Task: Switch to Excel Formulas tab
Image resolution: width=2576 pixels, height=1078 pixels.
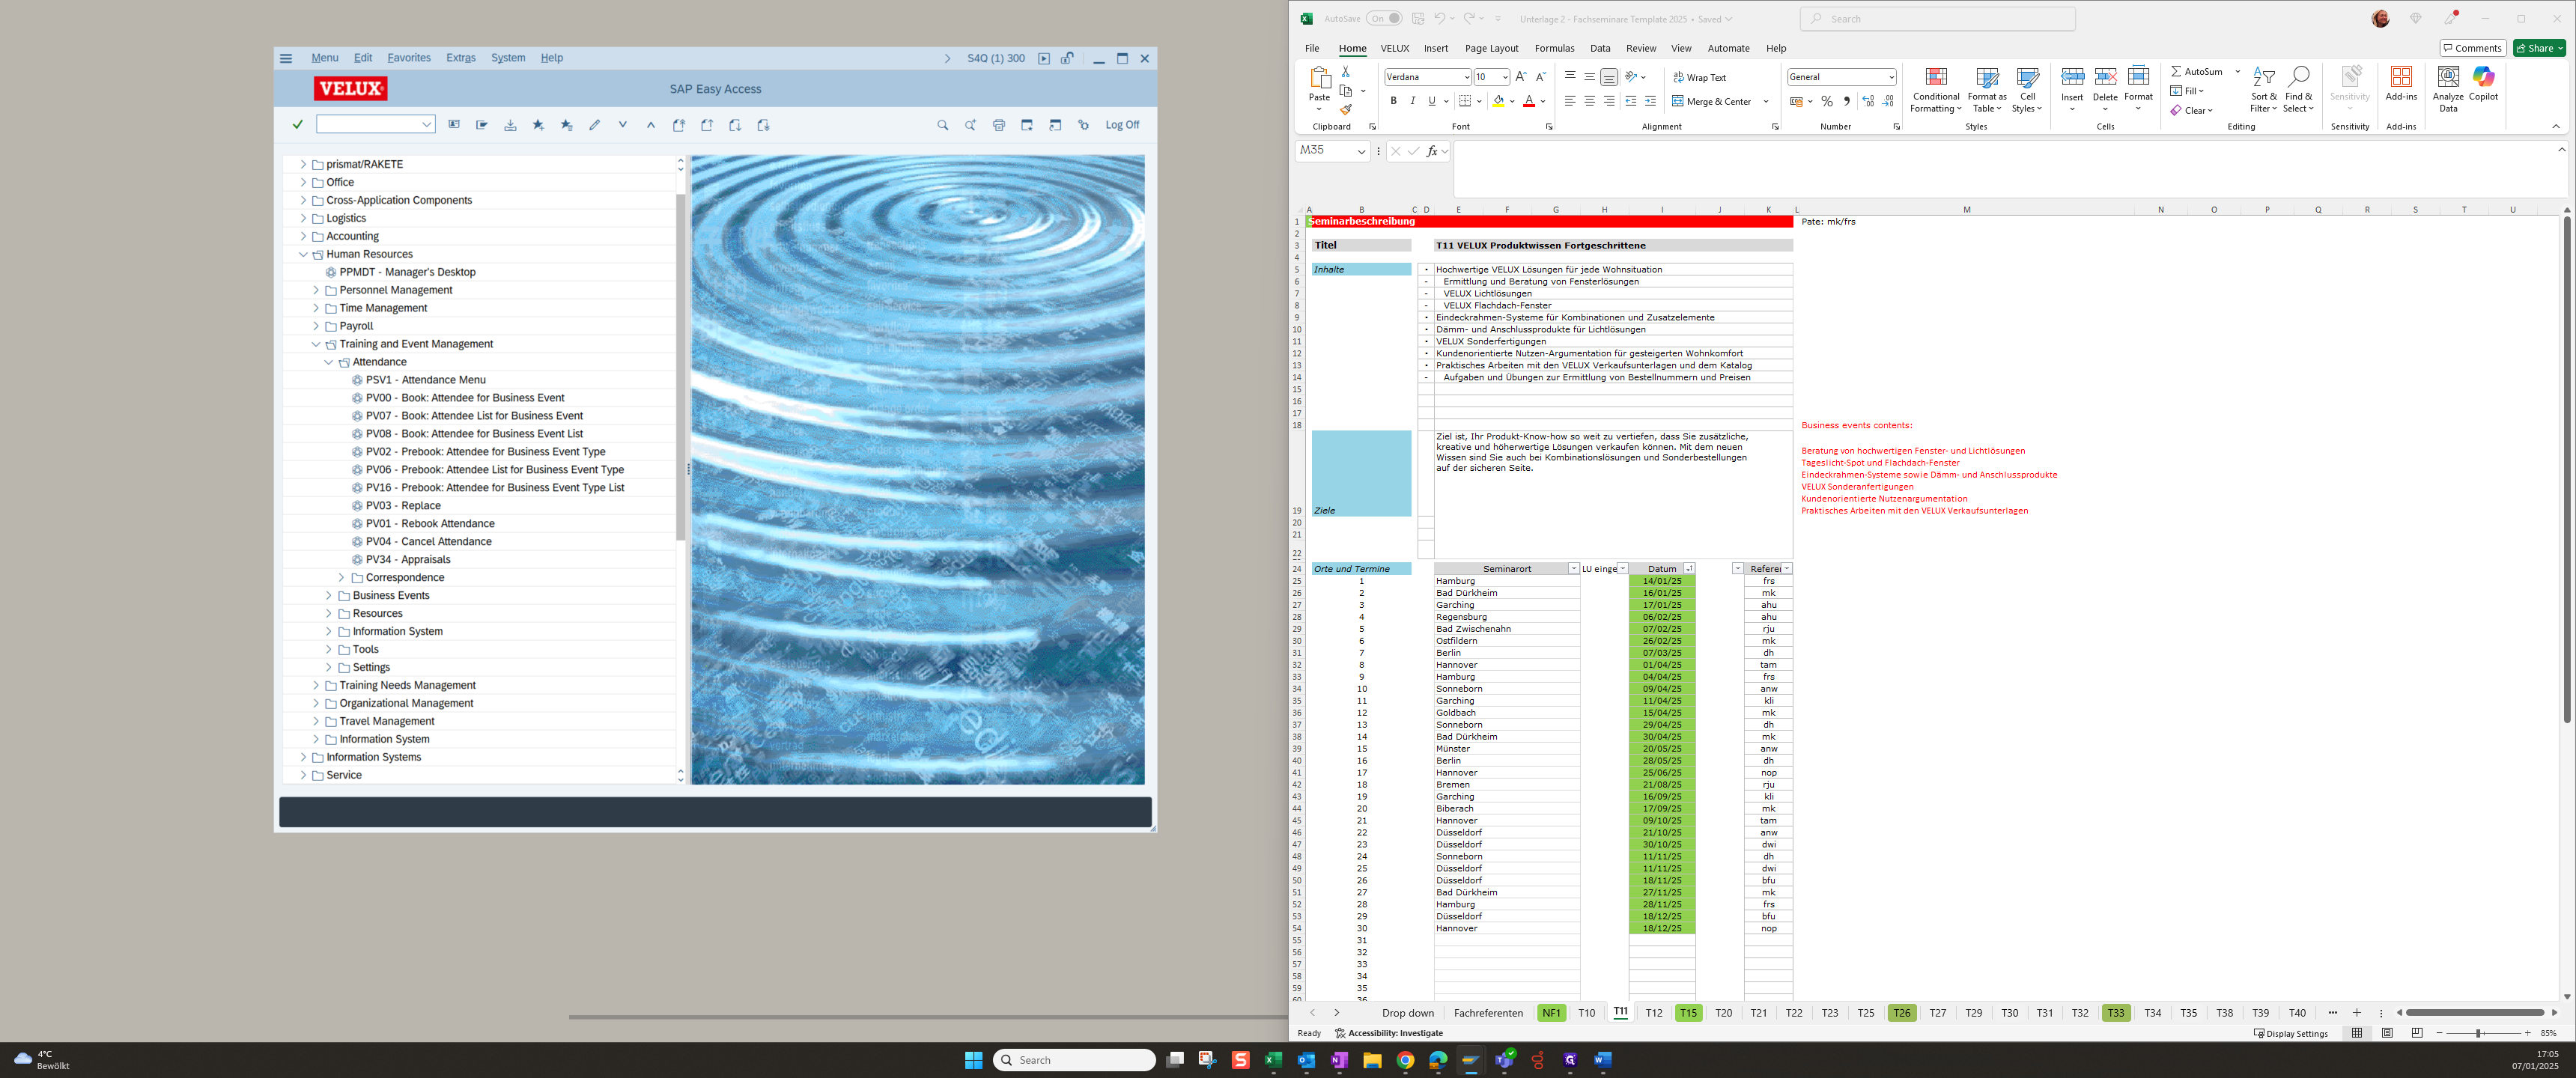Action: point(1554,48)
